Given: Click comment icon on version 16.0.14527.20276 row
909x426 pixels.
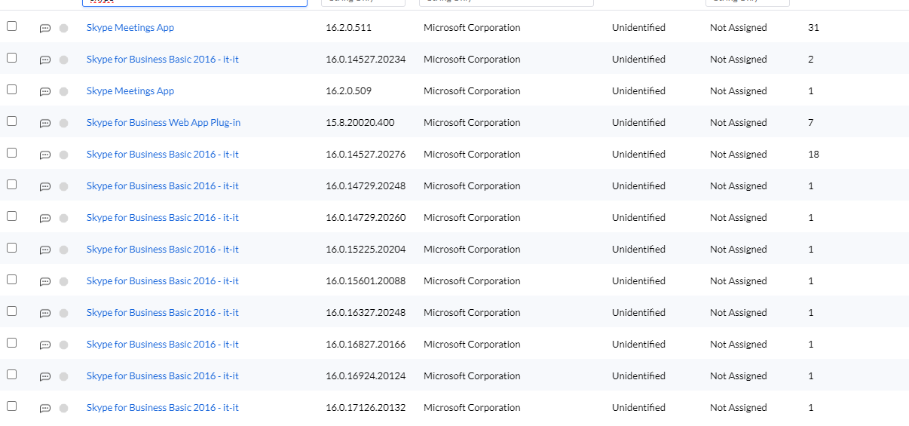Looking at the screenshot, I should 45,155.
